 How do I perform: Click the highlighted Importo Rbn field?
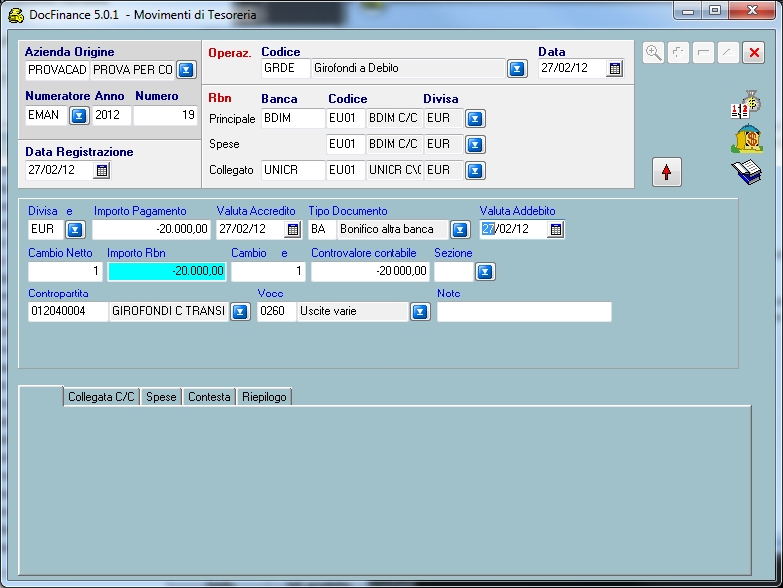point(167,271)
